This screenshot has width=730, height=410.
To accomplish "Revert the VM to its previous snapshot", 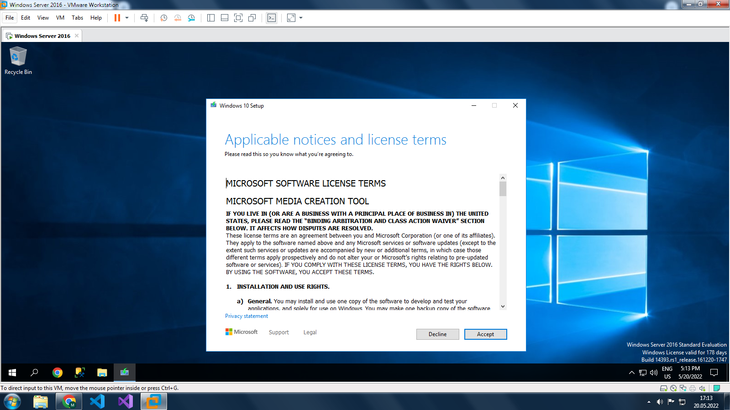I will (178, 18).
